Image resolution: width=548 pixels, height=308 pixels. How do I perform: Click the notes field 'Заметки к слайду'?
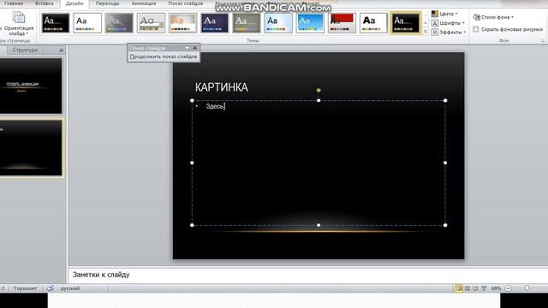(307, 275)
